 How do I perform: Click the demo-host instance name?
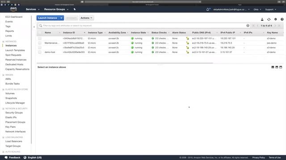coord(50,52)
